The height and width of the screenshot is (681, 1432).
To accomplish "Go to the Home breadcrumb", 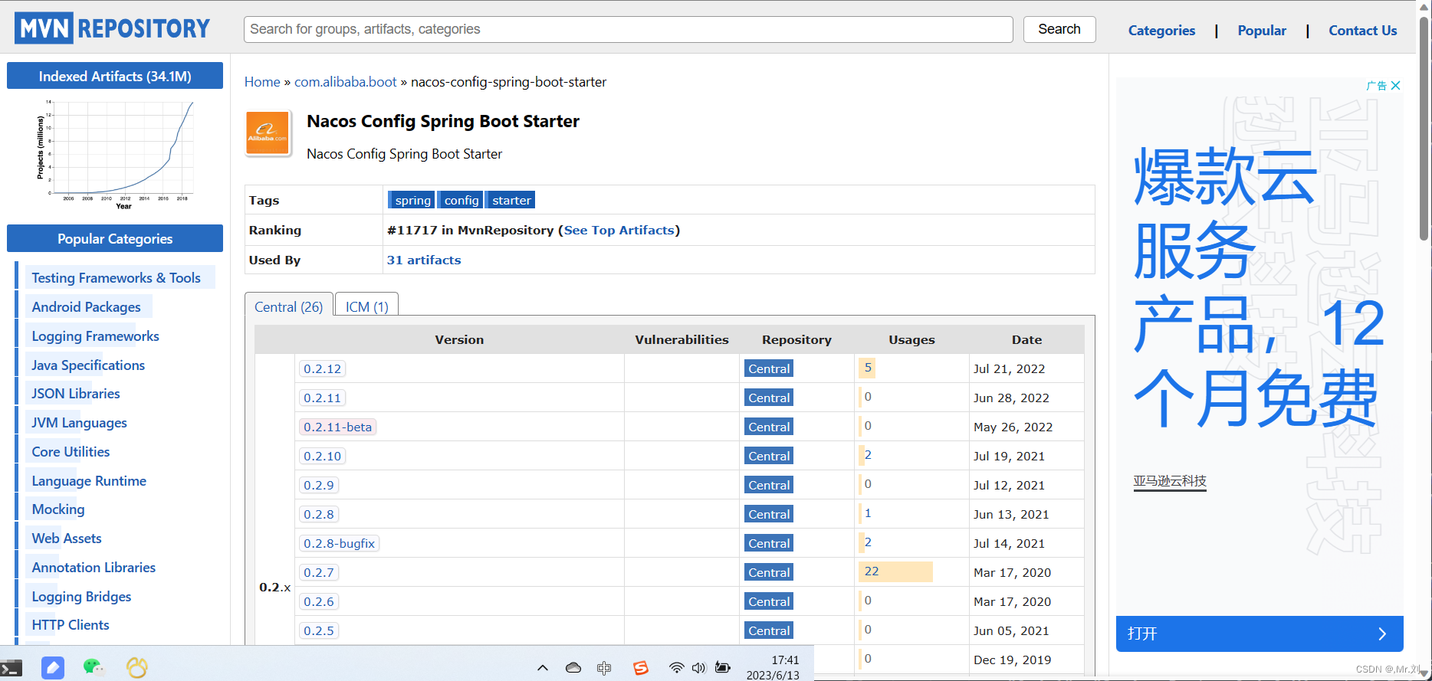I will coord(262,82).
